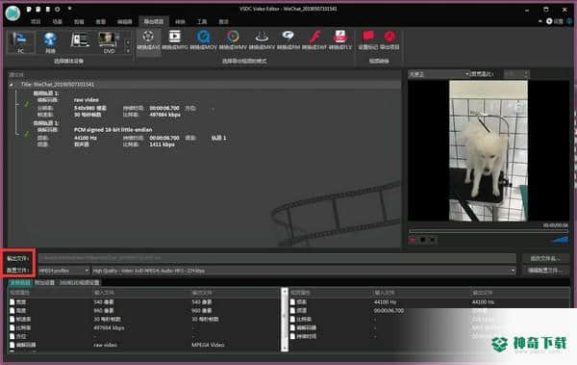Select the raw video codec text
The height and width of the screenshot is (365, 577).
[x=87, y=100]
